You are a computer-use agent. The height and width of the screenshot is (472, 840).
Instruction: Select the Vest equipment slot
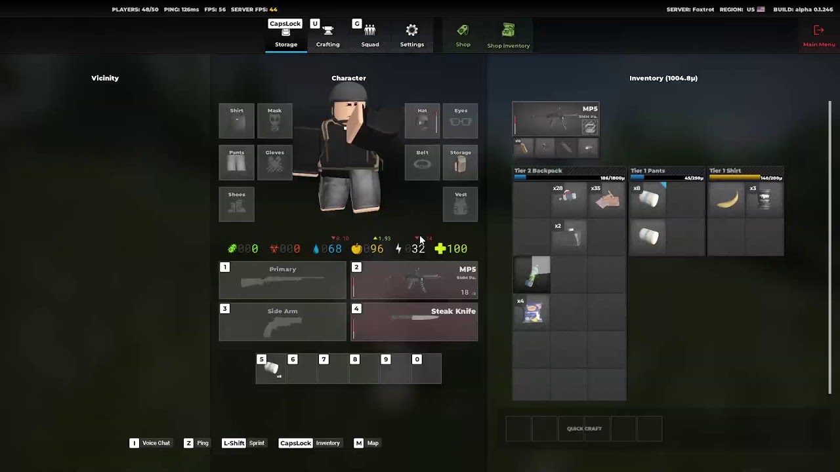pyautogui.click(x=461, y=205)
